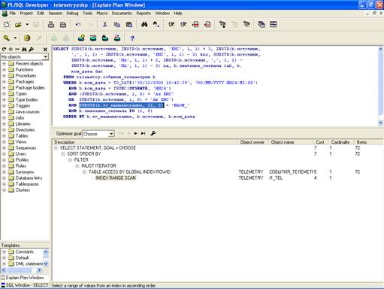Open the My objects dropdown
This screenshot has height=289, width=384.
45,57
